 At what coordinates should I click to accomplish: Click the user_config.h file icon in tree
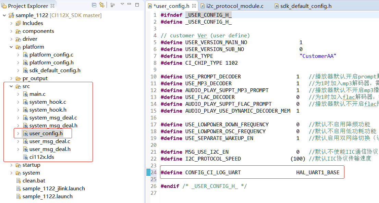click(x=25, y=134)
